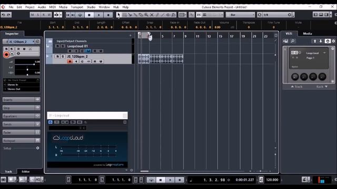Click the Add Track plus icon
The width and height of the screenshot is (337, 189).
pyautogui.click(x=130, y=35)
